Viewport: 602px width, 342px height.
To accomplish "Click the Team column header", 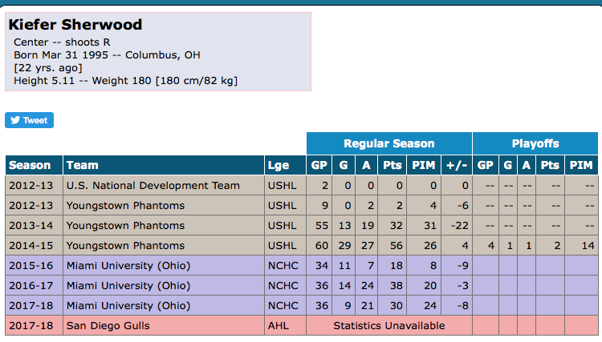I will tap(83, 165).
